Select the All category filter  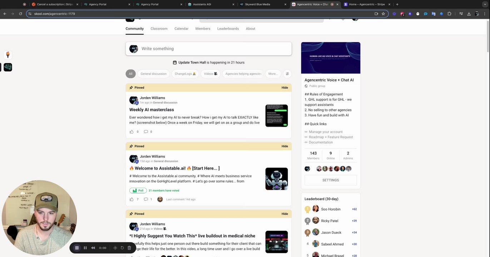(x=130, y=74)
